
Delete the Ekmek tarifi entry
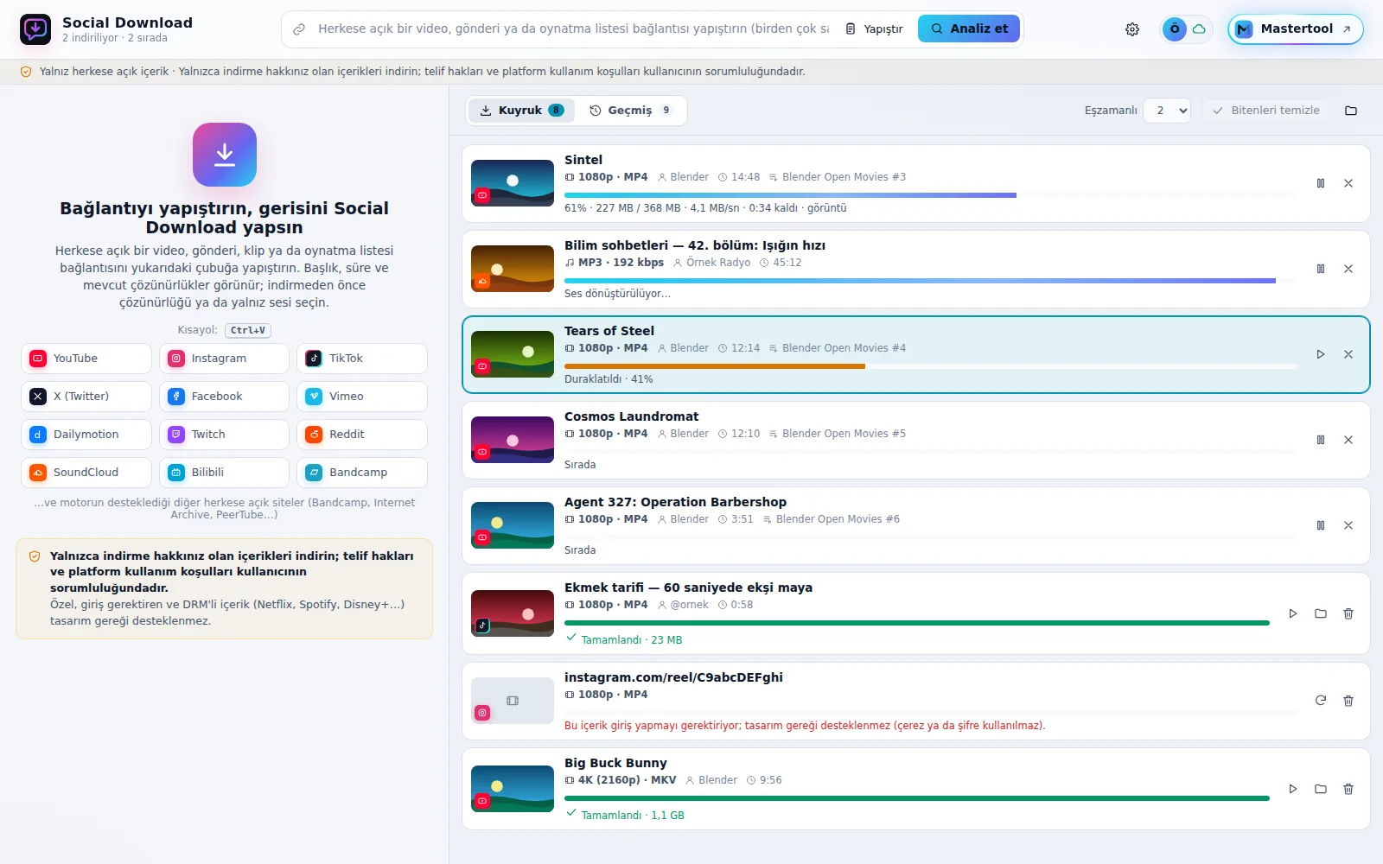pos(1348,613)
